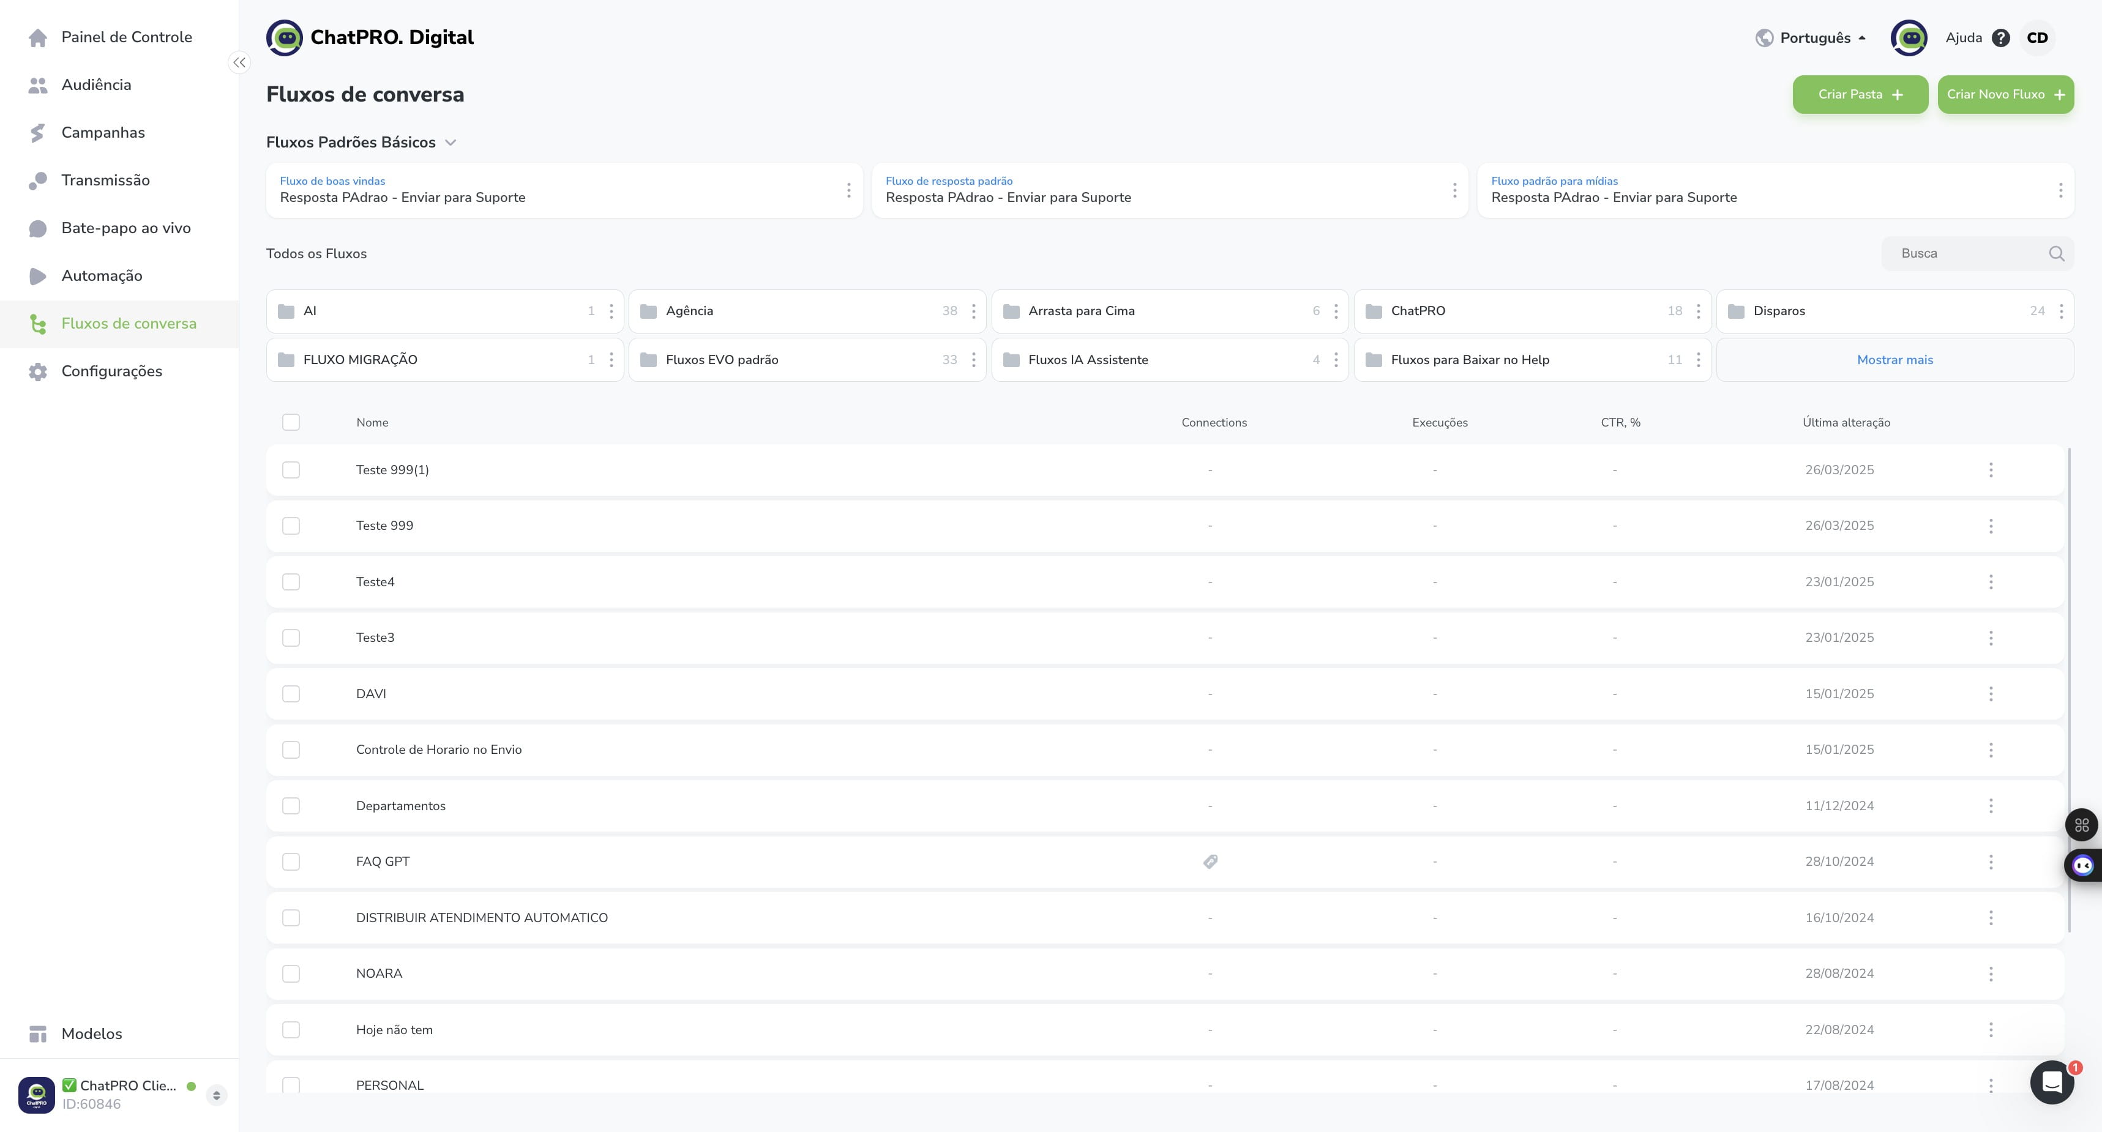Check the Teste3 row checkbox
2102x1132 pixels.
pyautogui.click(x=291, y=638)
